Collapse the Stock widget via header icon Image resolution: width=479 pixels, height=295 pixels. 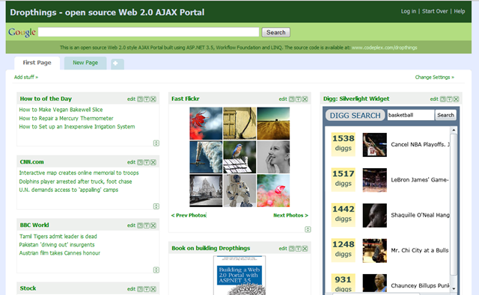tap(140, 289)
